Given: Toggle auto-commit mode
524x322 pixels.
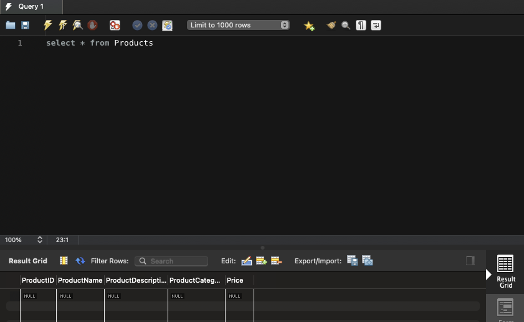Looking at the screenshot, I should tap(168, 26).
